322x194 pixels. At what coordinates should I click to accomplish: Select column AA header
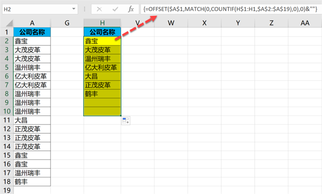click(x=305, y=23)
